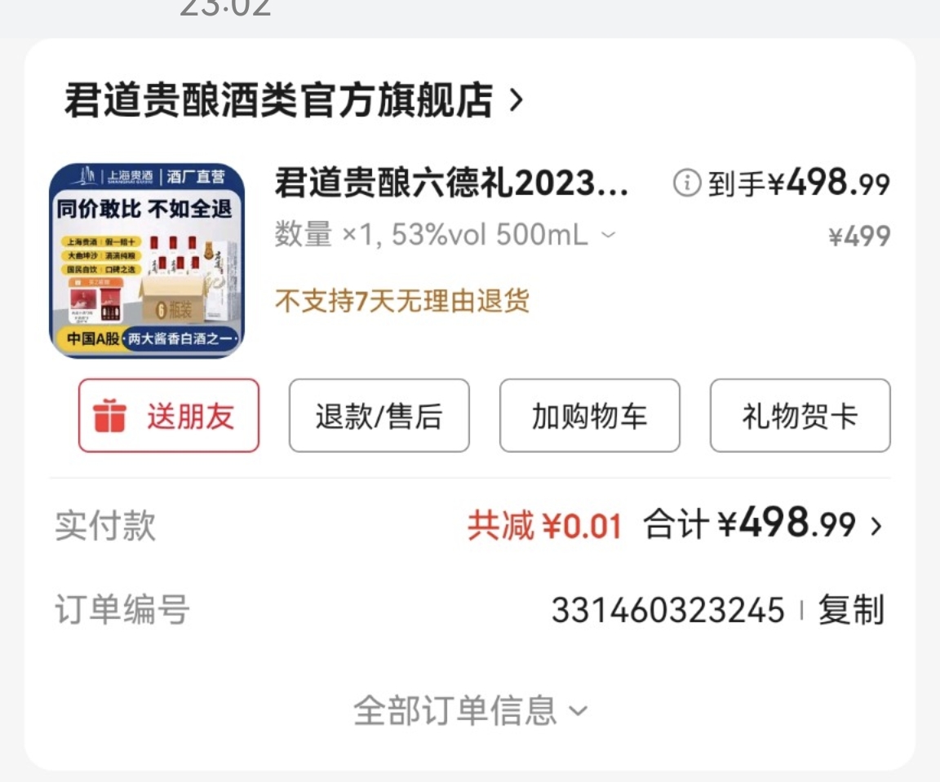
Task: Open 退款/售后 refund service
Action: tap(379, 415)
